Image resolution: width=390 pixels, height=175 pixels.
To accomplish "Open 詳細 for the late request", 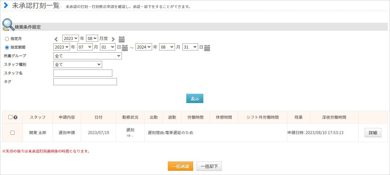I will point(373,133).
